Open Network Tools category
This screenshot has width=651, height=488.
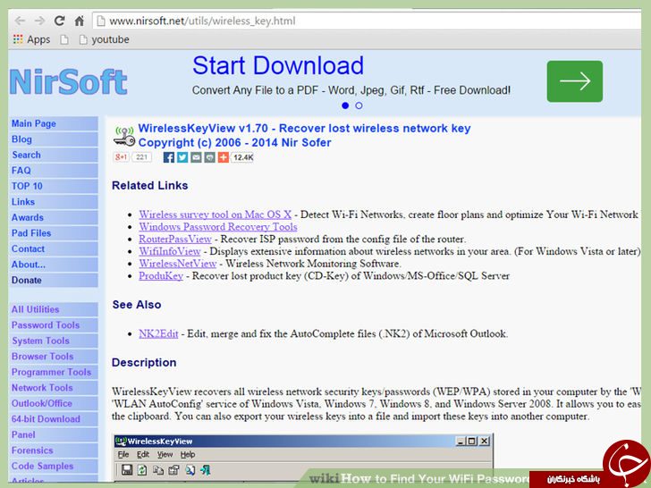click(54, 388)
